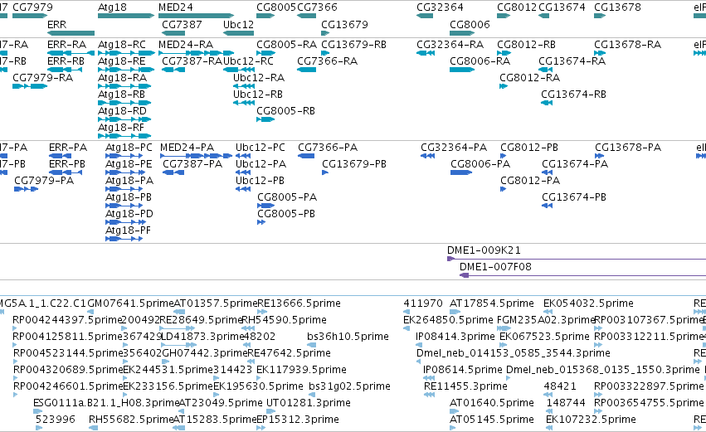Click the CG7979-RA transcript label

43,78
